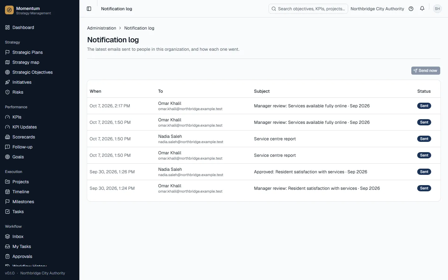Click the Sep 30, 2026, 1:26 PM timestamp

click(x=112, y=172)
